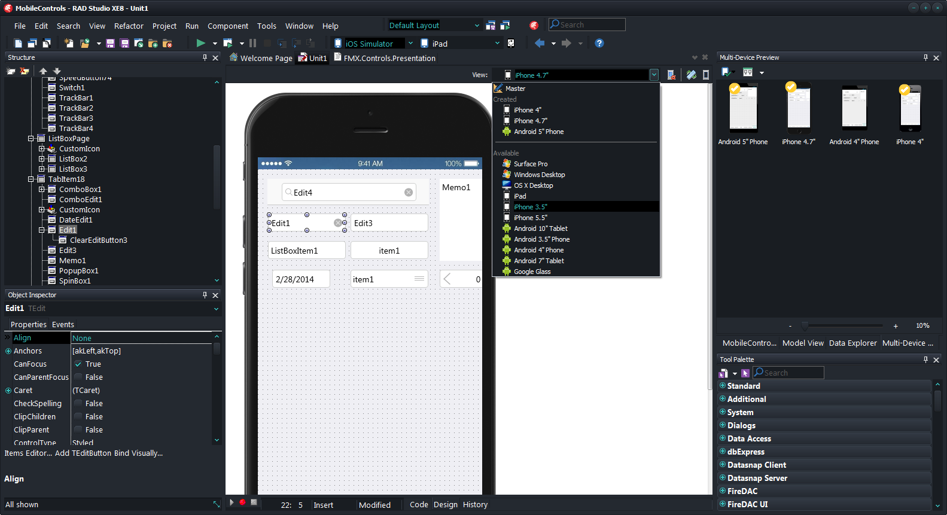Click the Move Up arrow in Structure panel
The width and height of the screenshot is (947, 515).
(x=43, y=71)
